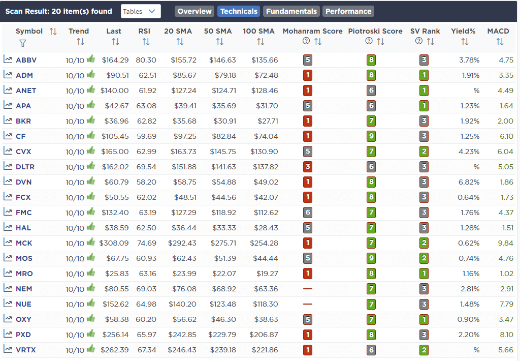Open the HAL symbol link

[23, 228]
